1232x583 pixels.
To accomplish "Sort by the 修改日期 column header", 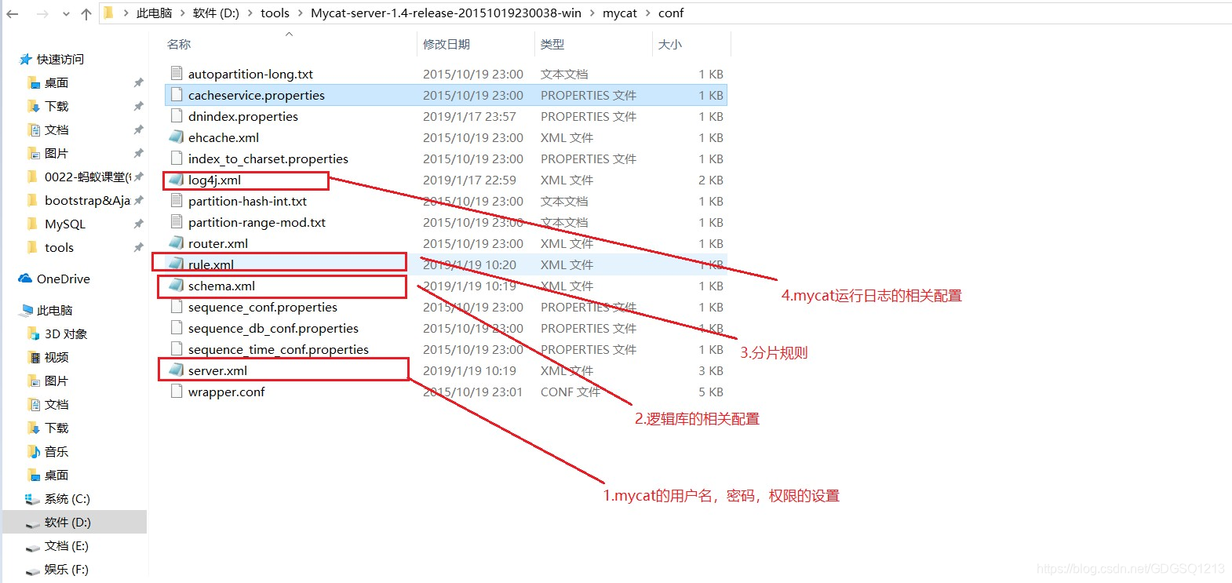I will (x=447, y=44).
